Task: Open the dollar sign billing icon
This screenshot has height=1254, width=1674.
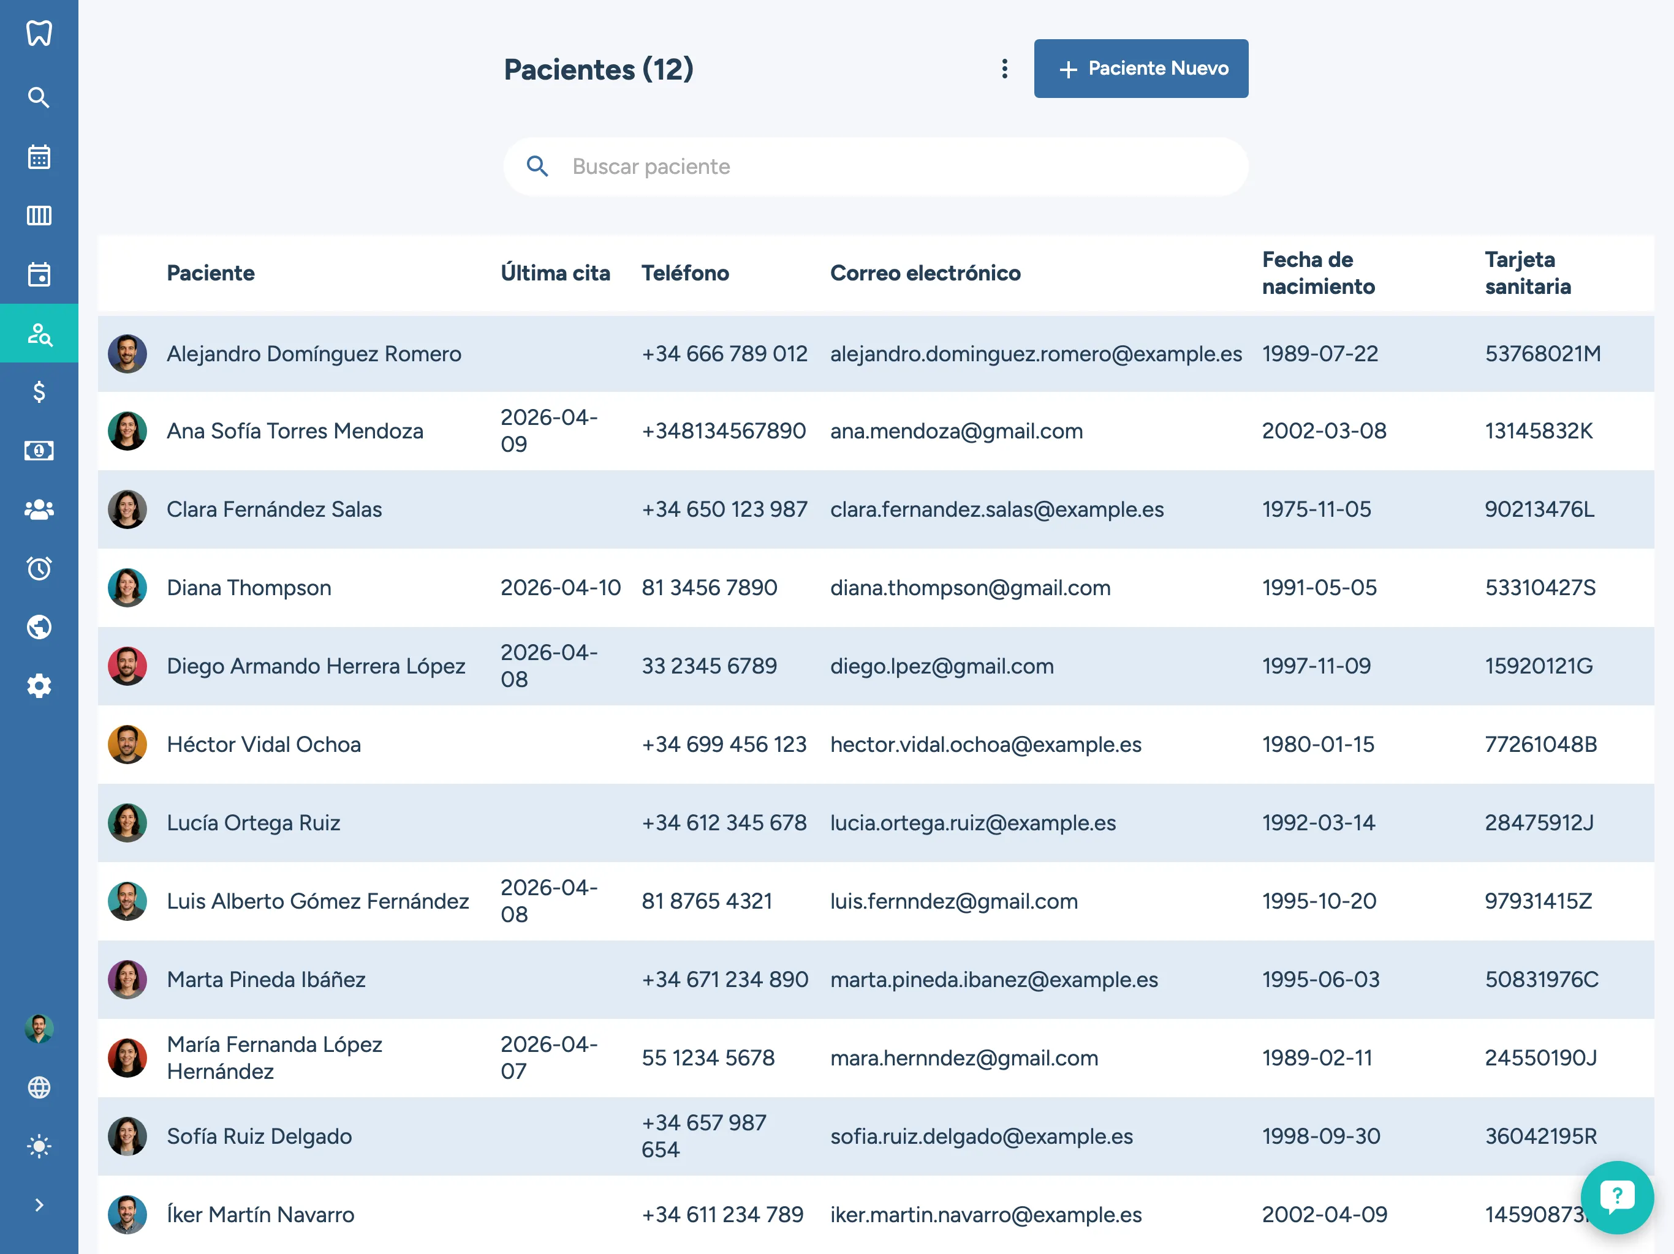Action: [39, 392]
